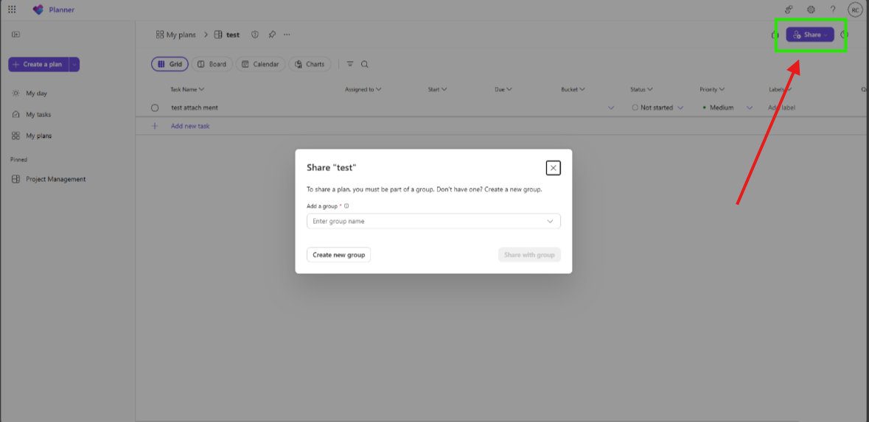The width and height of the screenshot is (869, 422).
Task: Open the filter icon in view toolbar
Action: pos(349,64)
